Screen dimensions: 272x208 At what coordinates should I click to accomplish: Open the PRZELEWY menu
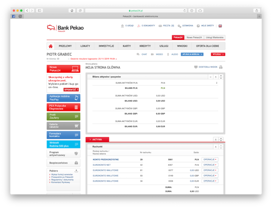[65, 46]
